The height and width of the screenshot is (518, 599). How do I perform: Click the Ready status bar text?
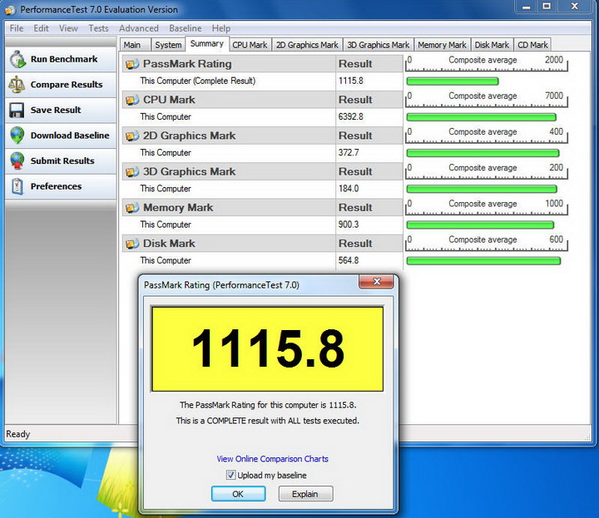coord(18,434)
